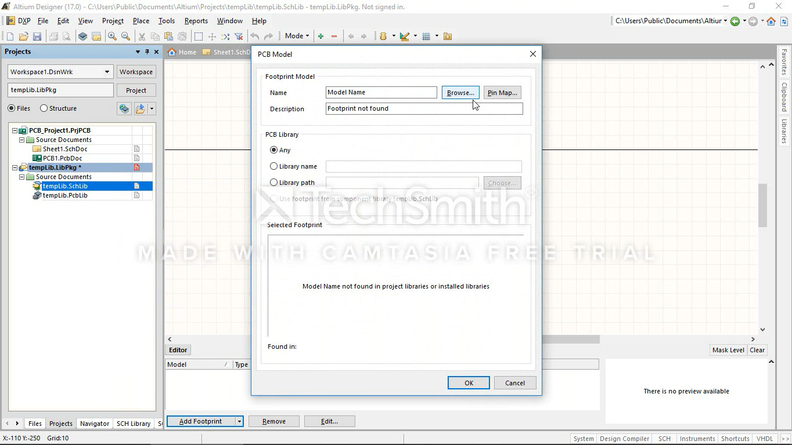Open the Workspace1.DsnWrk dropdown
792x445 pixels.
107,72
